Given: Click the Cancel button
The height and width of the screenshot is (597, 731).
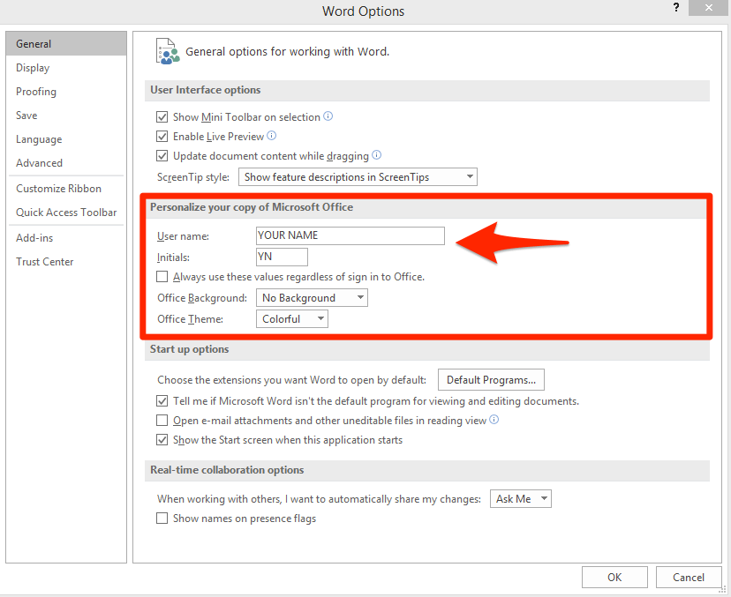Looking at the screenshot, I should pyautogui.click(x=688, y=578).
